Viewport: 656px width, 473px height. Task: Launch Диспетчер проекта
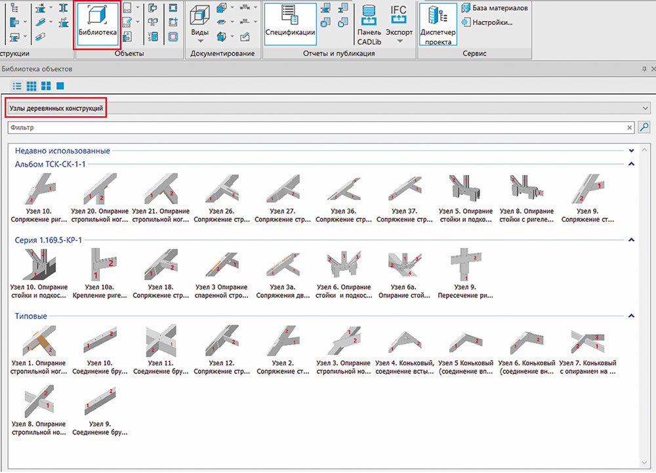[438, 25]
